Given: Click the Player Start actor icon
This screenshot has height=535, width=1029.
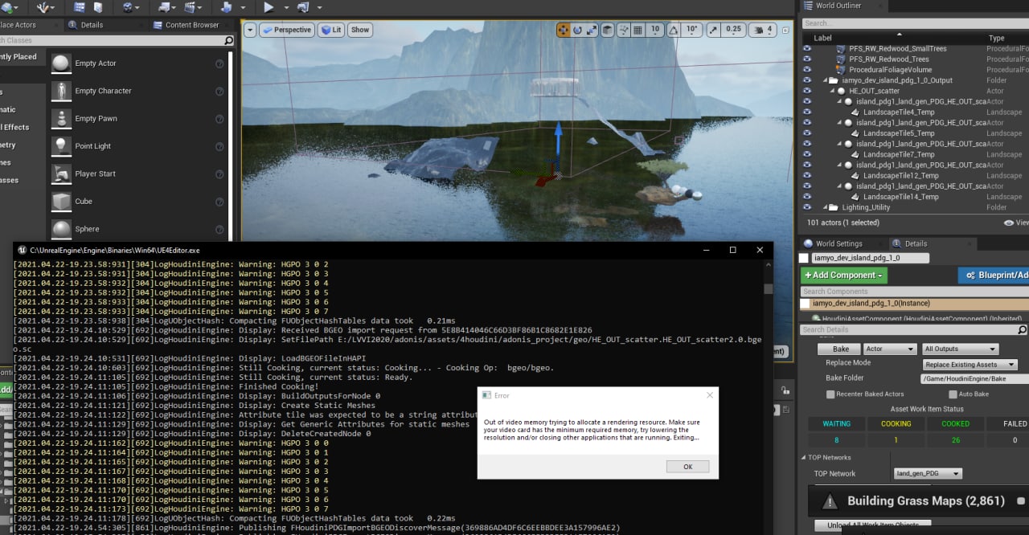Looking at the screenshot, I should coord(61,174).
